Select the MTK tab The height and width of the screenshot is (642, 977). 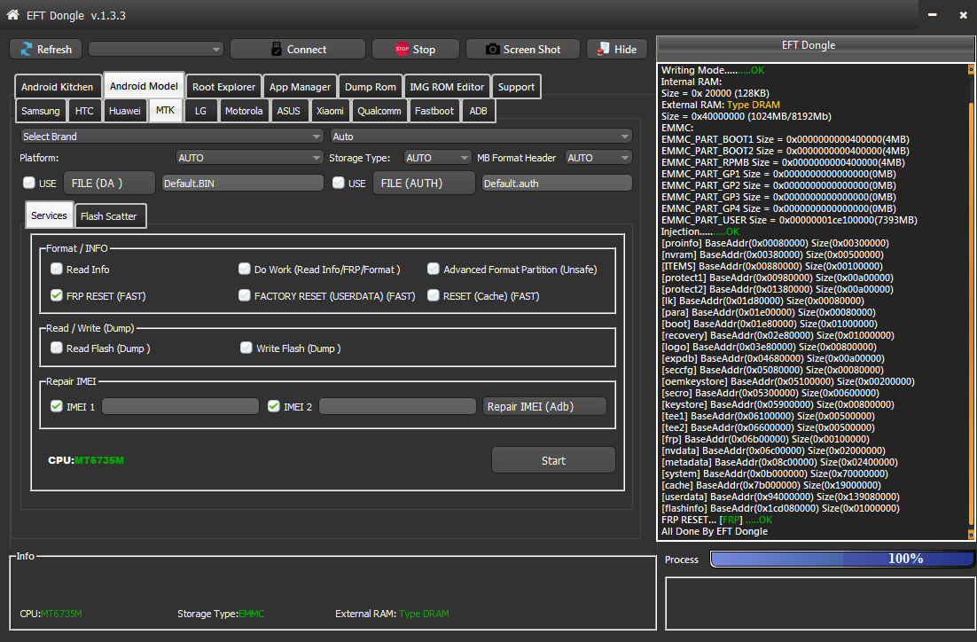pyautogui.click(x=165, y=110)
